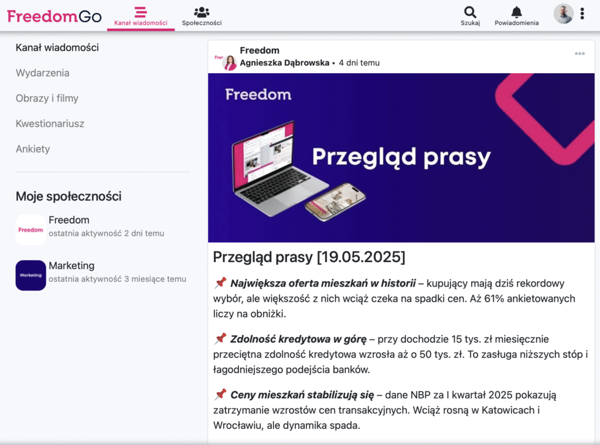Open Obrazy i filmy section
The width and height of the screenshot is (600, 445).
pos(47,98)
